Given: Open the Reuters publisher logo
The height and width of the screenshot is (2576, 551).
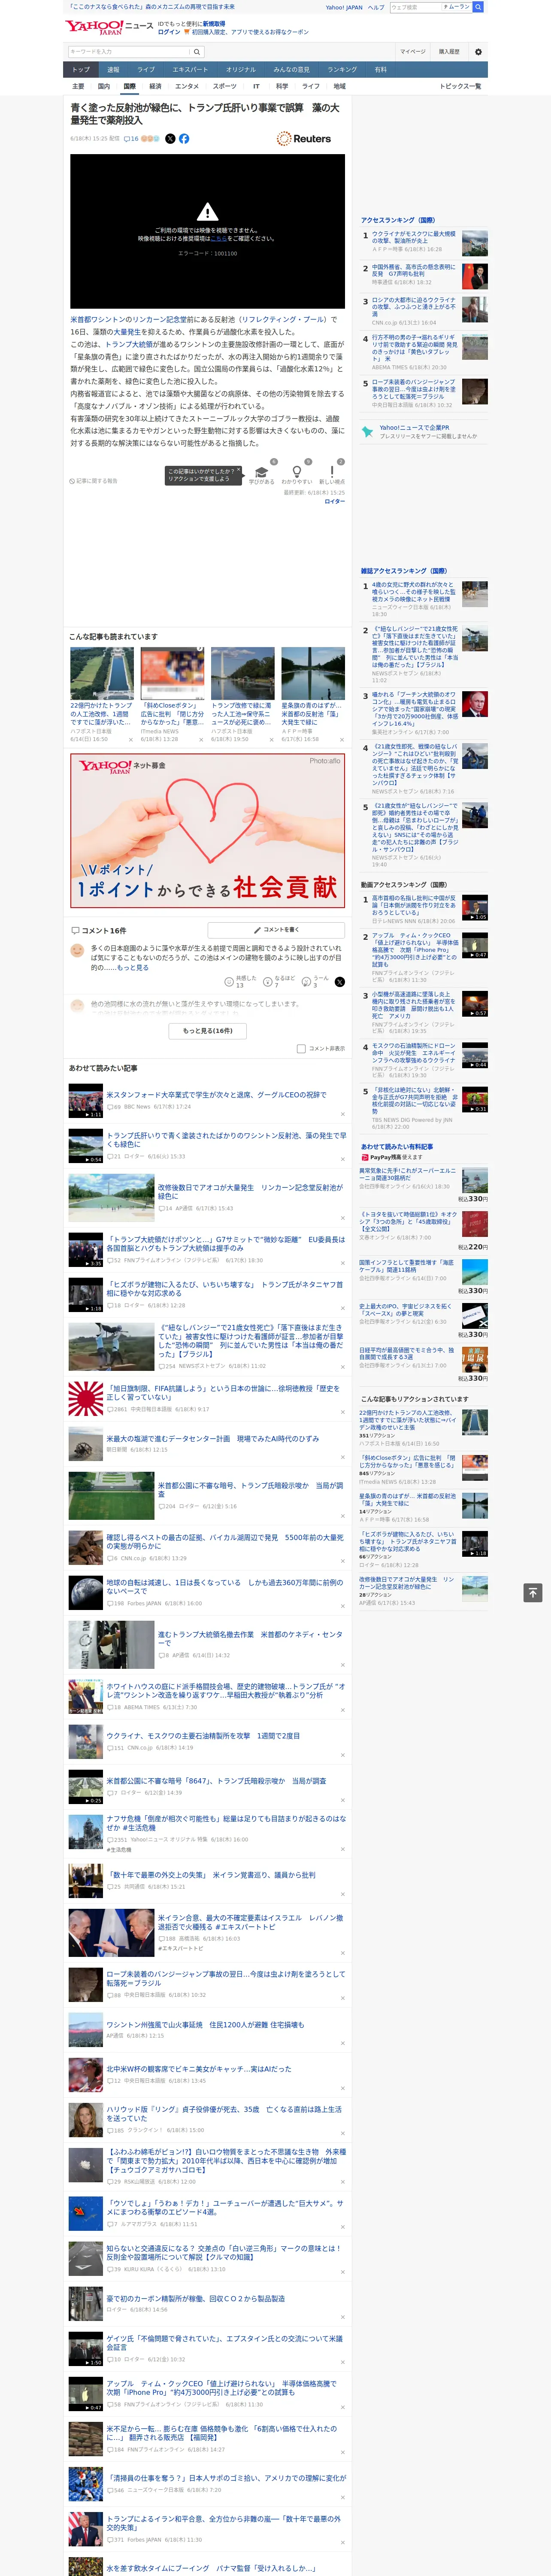Looking at the screenshot, I should point(304,139).
